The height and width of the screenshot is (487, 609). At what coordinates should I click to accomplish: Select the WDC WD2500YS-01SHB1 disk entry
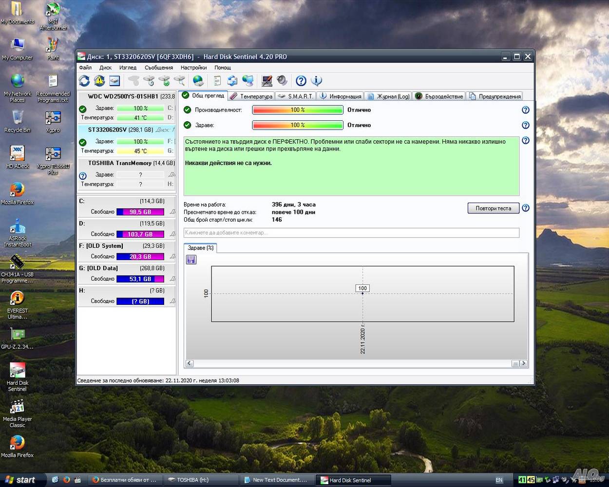(x=127, y=107)
